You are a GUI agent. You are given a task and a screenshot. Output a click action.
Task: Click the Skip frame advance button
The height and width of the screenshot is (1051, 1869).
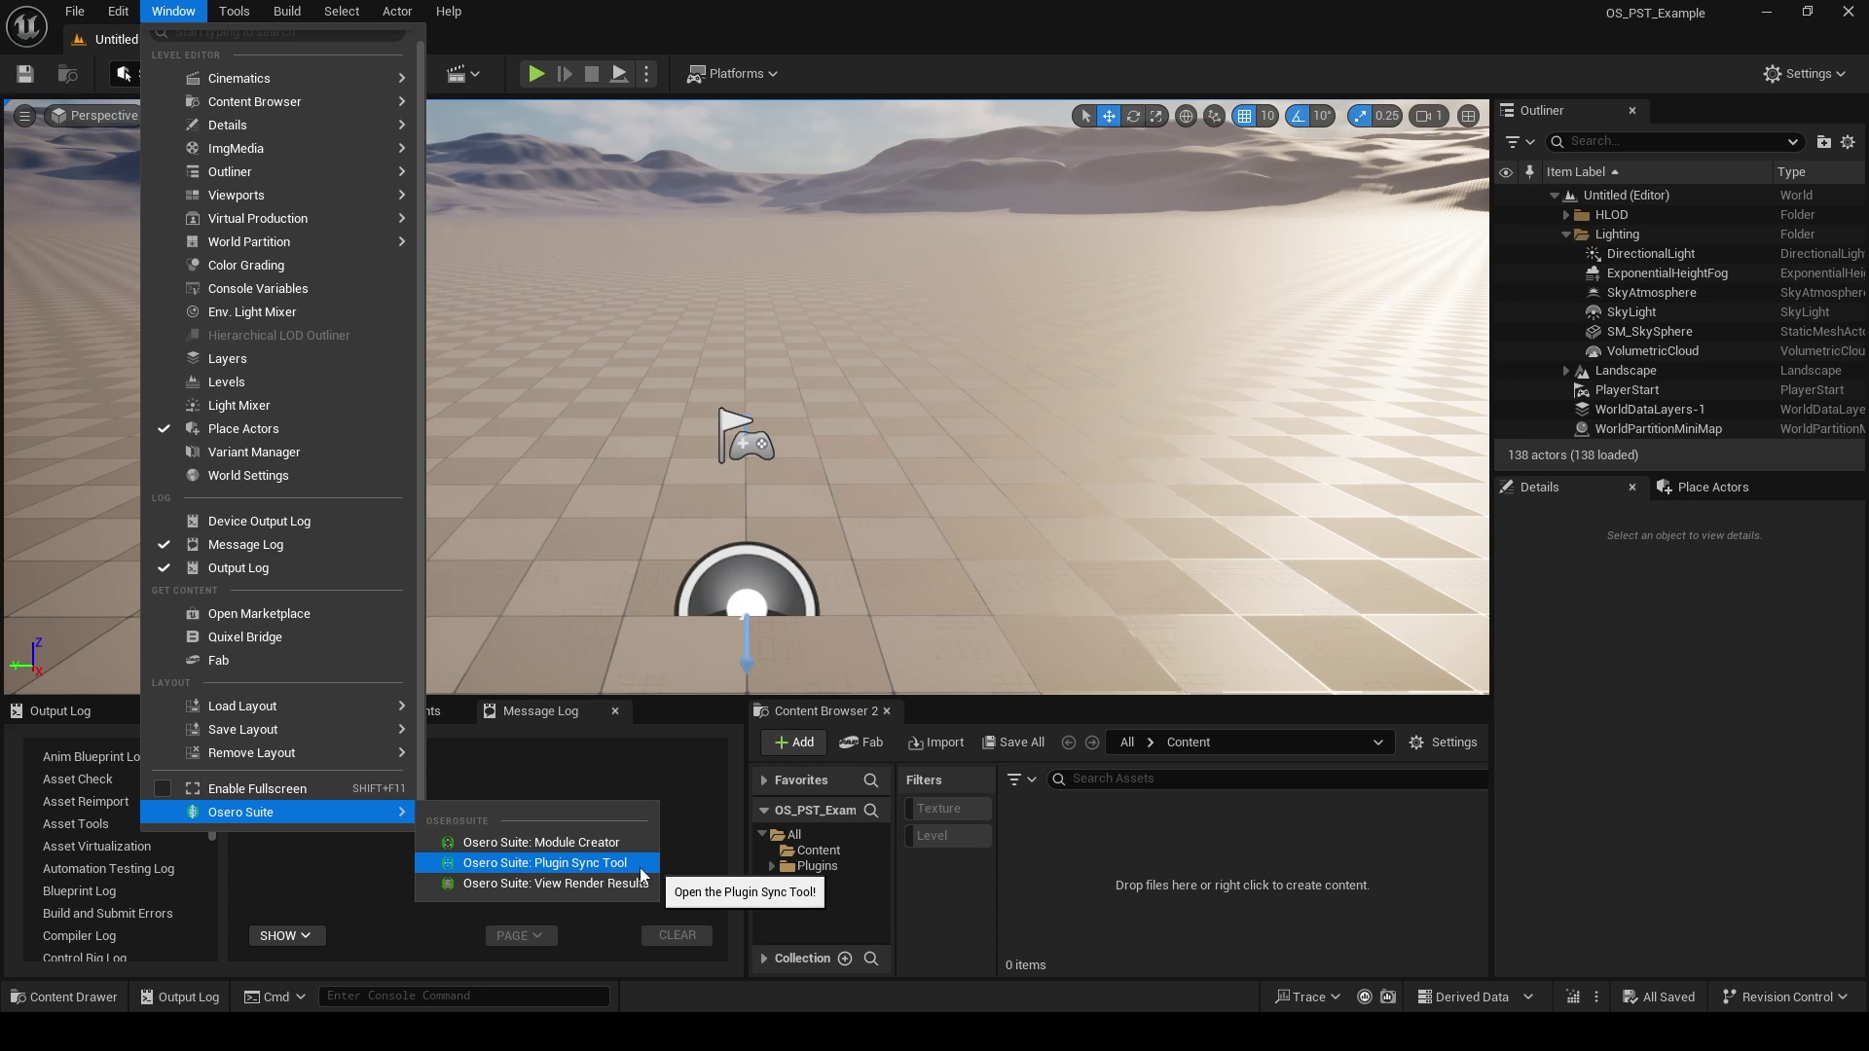pyautogui.click(x=564, y=74)
